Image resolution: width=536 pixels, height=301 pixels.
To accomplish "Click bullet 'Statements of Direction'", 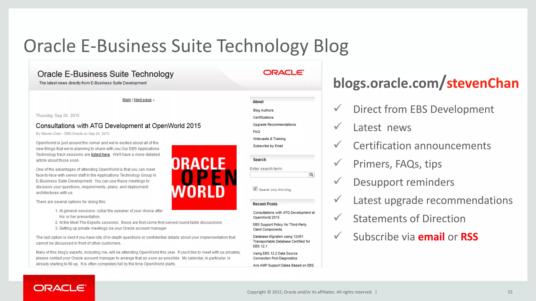I will point(409,218).
